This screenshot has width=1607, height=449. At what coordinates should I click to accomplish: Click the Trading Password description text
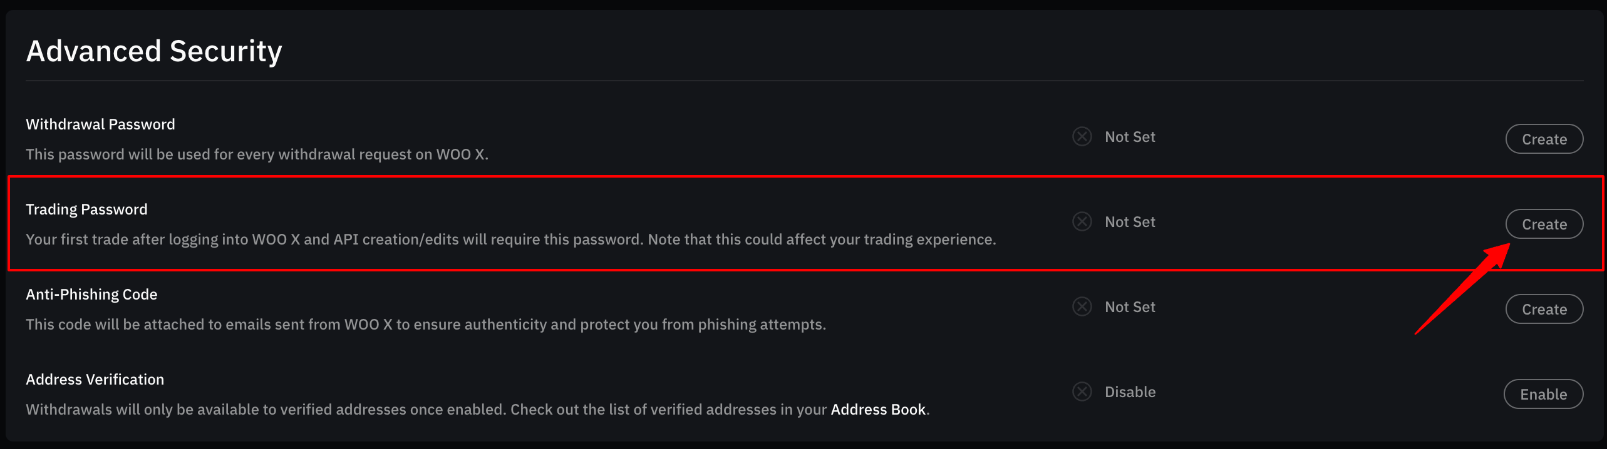pyautogui.click(x=510, y=240)
